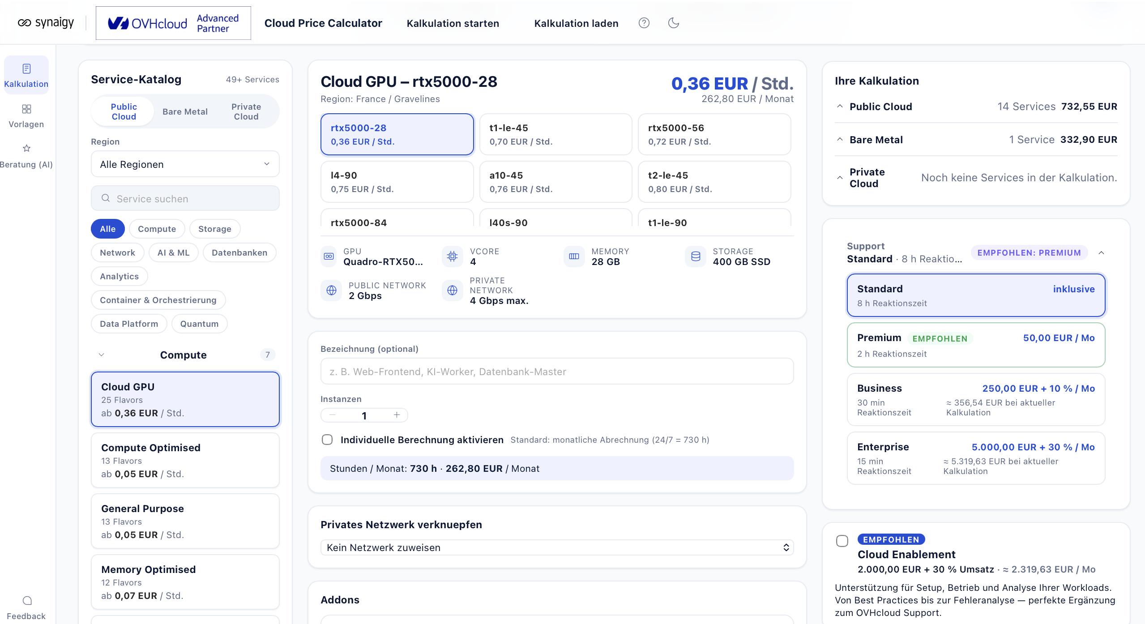1145x624 pixels.
Task: Click the OVHcloud Advanced Partner logo
Action: tap(173, 23)
